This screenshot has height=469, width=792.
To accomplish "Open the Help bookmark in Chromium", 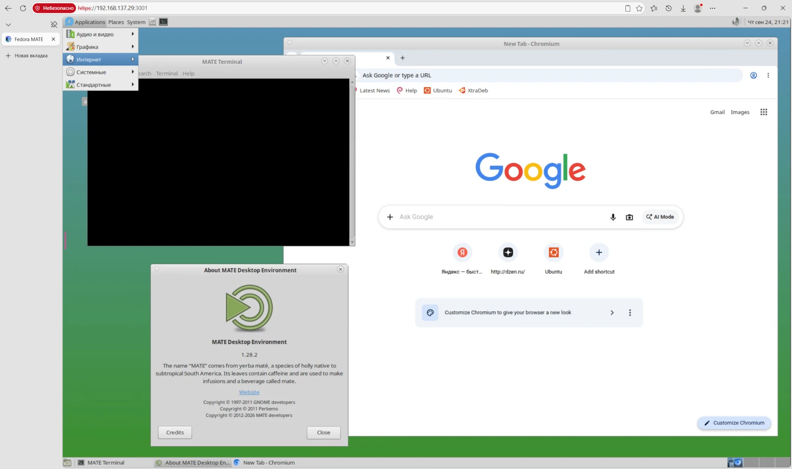I will [407, 90].
